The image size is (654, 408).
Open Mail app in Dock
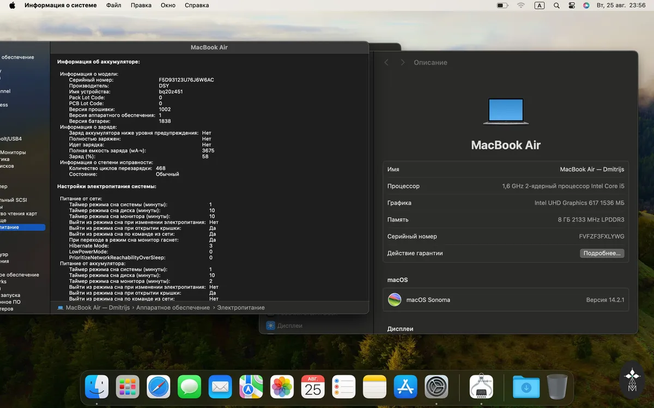pyautogui.click(x=220, y=387)
